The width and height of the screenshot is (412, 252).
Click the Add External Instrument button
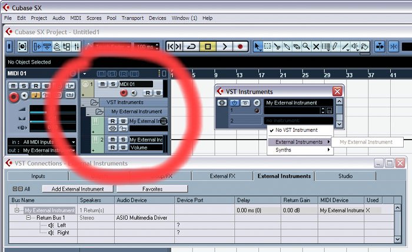[78, 189]
